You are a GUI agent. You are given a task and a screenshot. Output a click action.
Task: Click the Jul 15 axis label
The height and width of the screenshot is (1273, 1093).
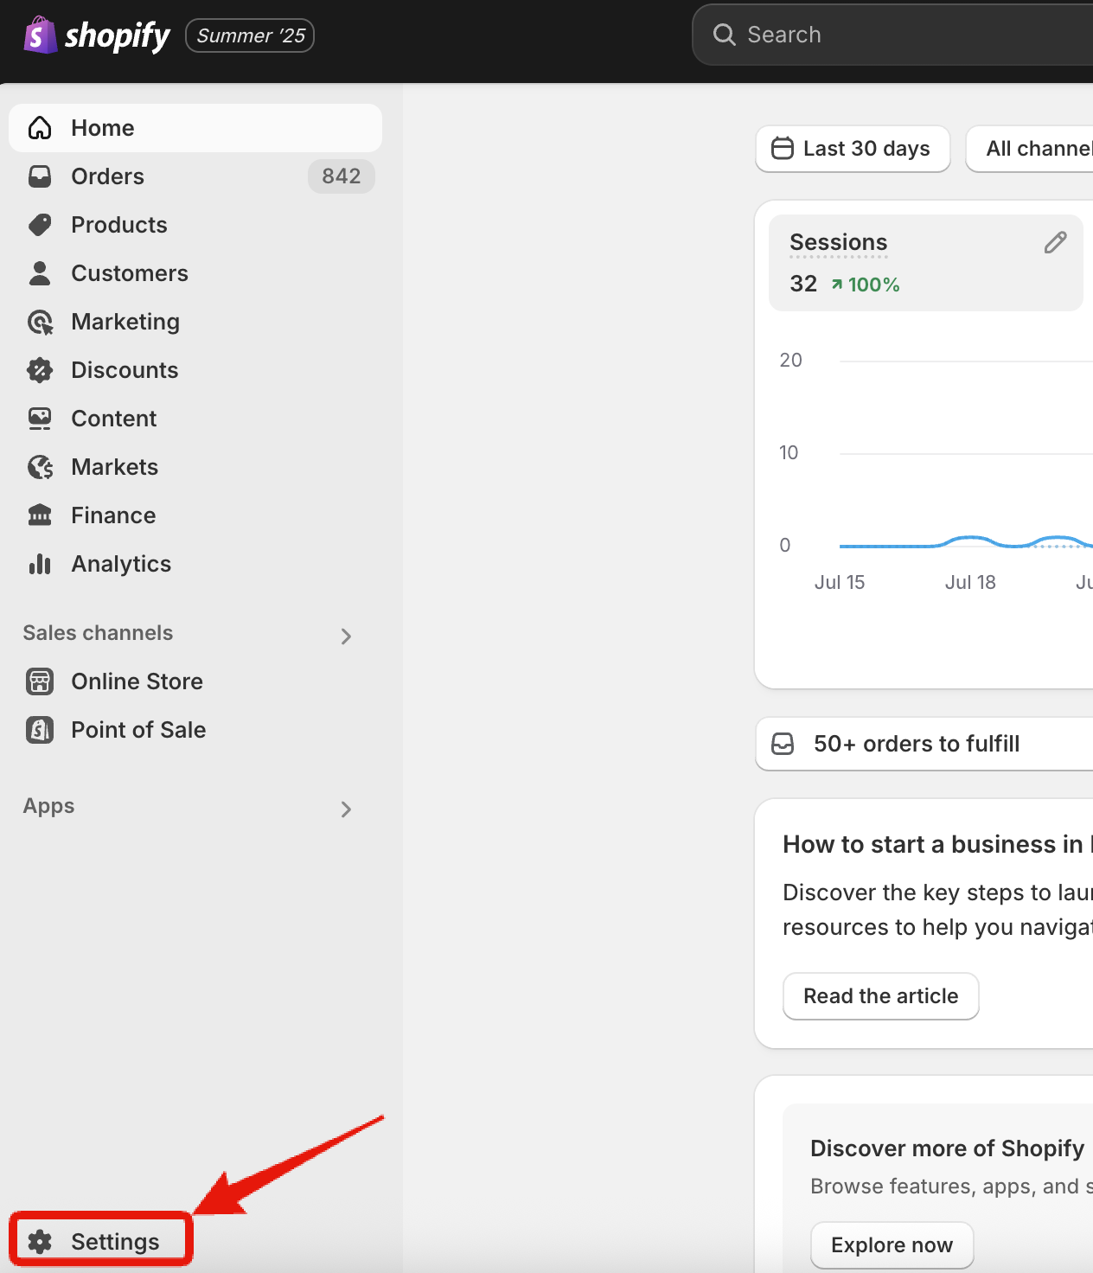tap(839, 582)
